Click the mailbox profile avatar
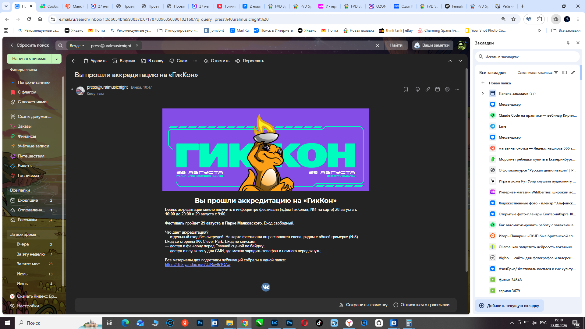Image resolution: width=585 pixels, height=329 pixels. pos(462,45)
